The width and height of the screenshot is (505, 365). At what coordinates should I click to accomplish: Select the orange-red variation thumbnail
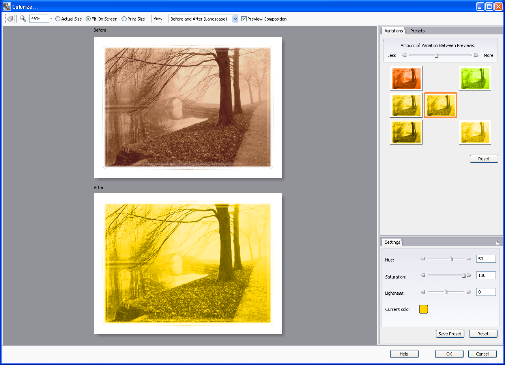pyautogui.click(x=406, y=78)
